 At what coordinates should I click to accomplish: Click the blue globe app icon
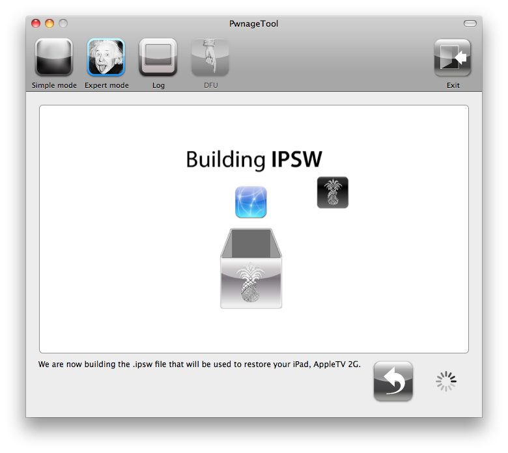[x=251, y=202]
